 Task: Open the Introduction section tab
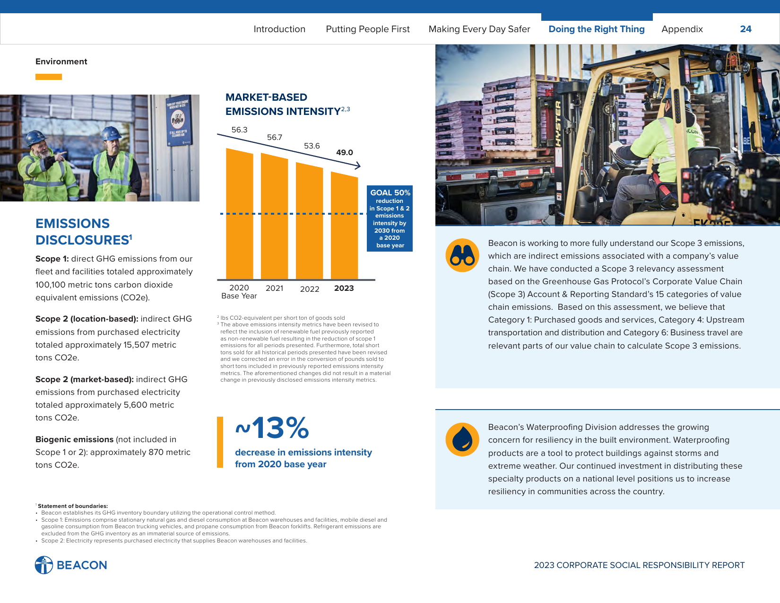point(279,29)
